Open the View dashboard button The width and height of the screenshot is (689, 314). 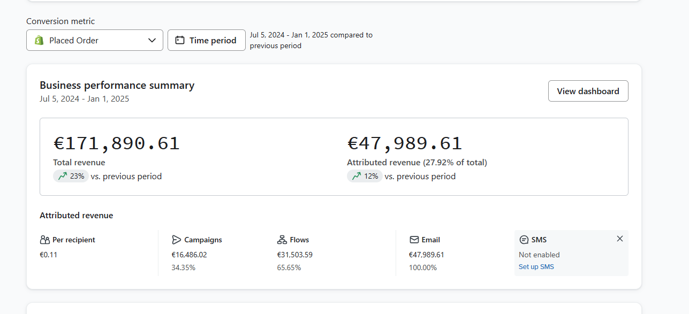click(x=588, y=91)
